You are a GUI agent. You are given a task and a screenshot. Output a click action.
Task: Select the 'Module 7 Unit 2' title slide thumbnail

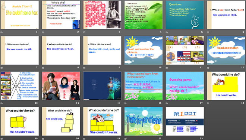[20, 15]
